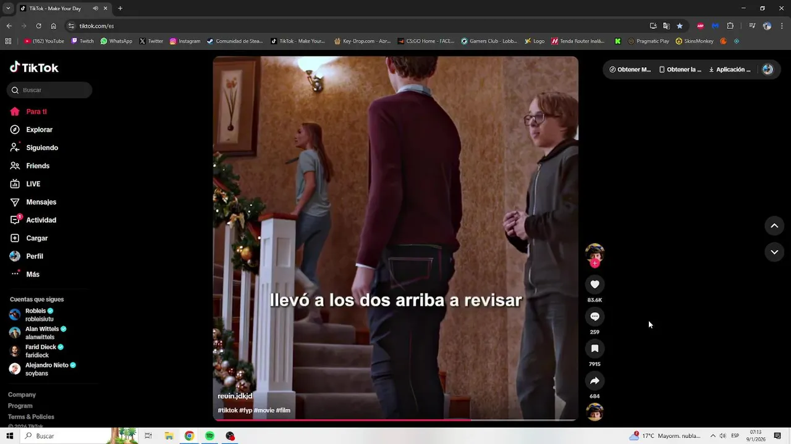The width and height of the screenshot is (791, 444).
Task: Click the #movie hashtag
Action: pyautogui.click(x=264, y=410)
